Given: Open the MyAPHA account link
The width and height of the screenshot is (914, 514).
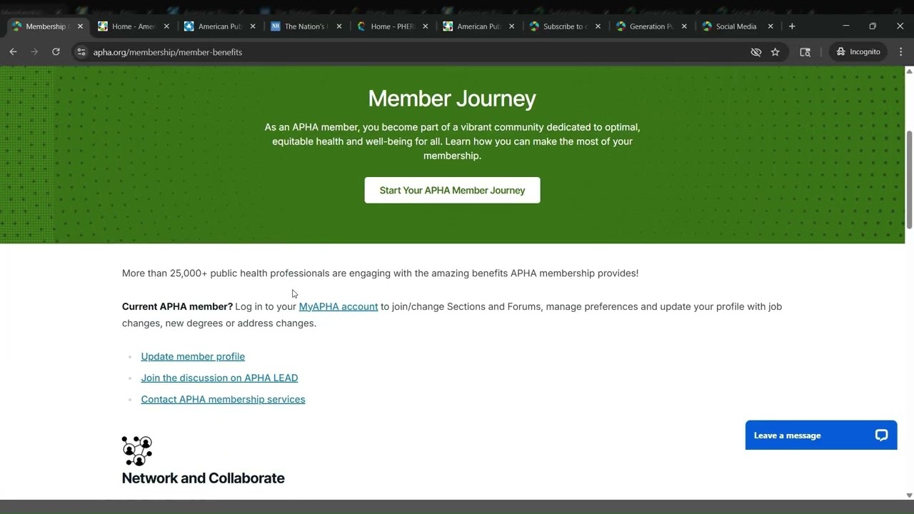Looking at the screenshot, I should 338,307.
